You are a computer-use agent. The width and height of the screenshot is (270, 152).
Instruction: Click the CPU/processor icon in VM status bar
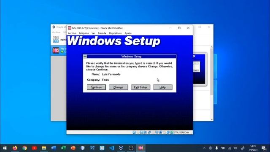tap(168, 132)
